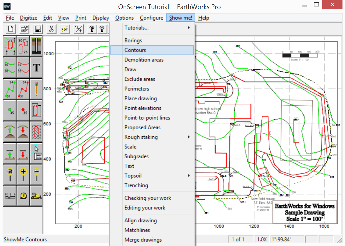Viewport: 346px width, 246px height.
Task: Select the perimeter with benchmark points tool
Action: pos(10,46)
